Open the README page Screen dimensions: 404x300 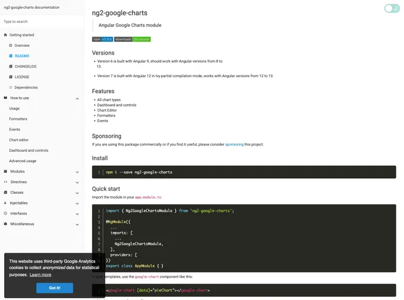22,56
